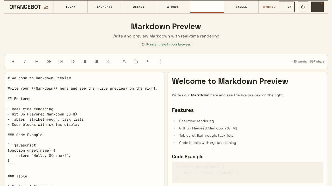Click 'function greet(name) {' in the editor
This screenshot has height=186, width=332.
point(31,150)
